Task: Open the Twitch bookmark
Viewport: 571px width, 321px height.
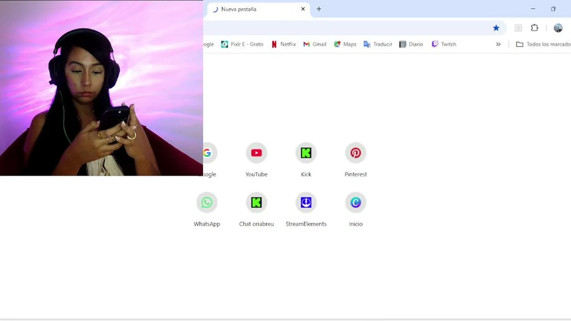Action: pyautogui.click(x=444, y=44)
